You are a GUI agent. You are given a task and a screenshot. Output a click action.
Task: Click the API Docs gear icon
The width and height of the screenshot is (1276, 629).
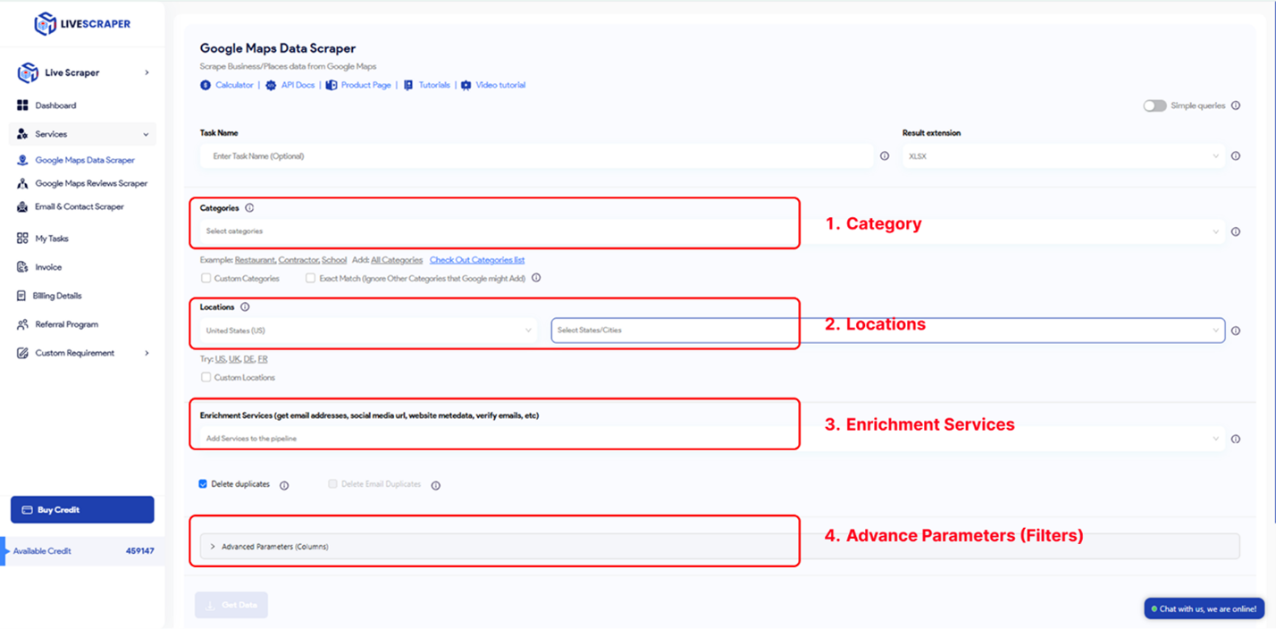tap(271, 85)
